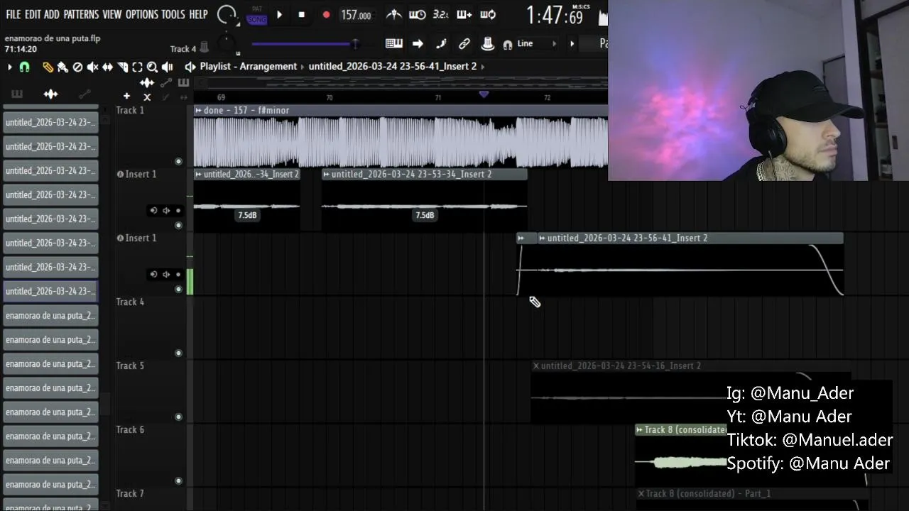The width and height of the screenshot is (909, 511).
Task: Select the Paint brush tool
Action: (62, 67)
